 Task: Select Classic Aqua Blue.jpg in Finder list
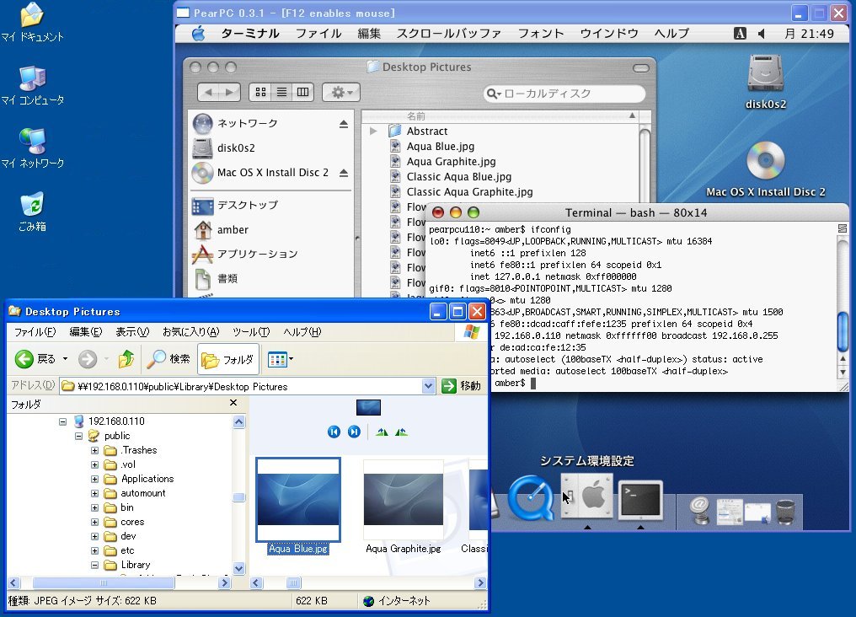coord(458,177)
